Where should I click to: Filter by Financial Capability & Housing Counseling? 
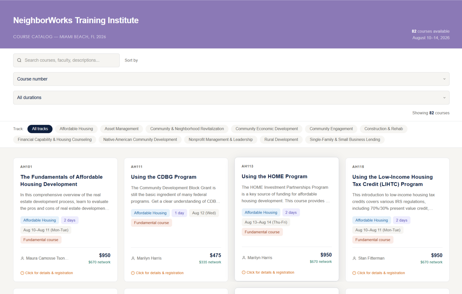tap(55, 139)
